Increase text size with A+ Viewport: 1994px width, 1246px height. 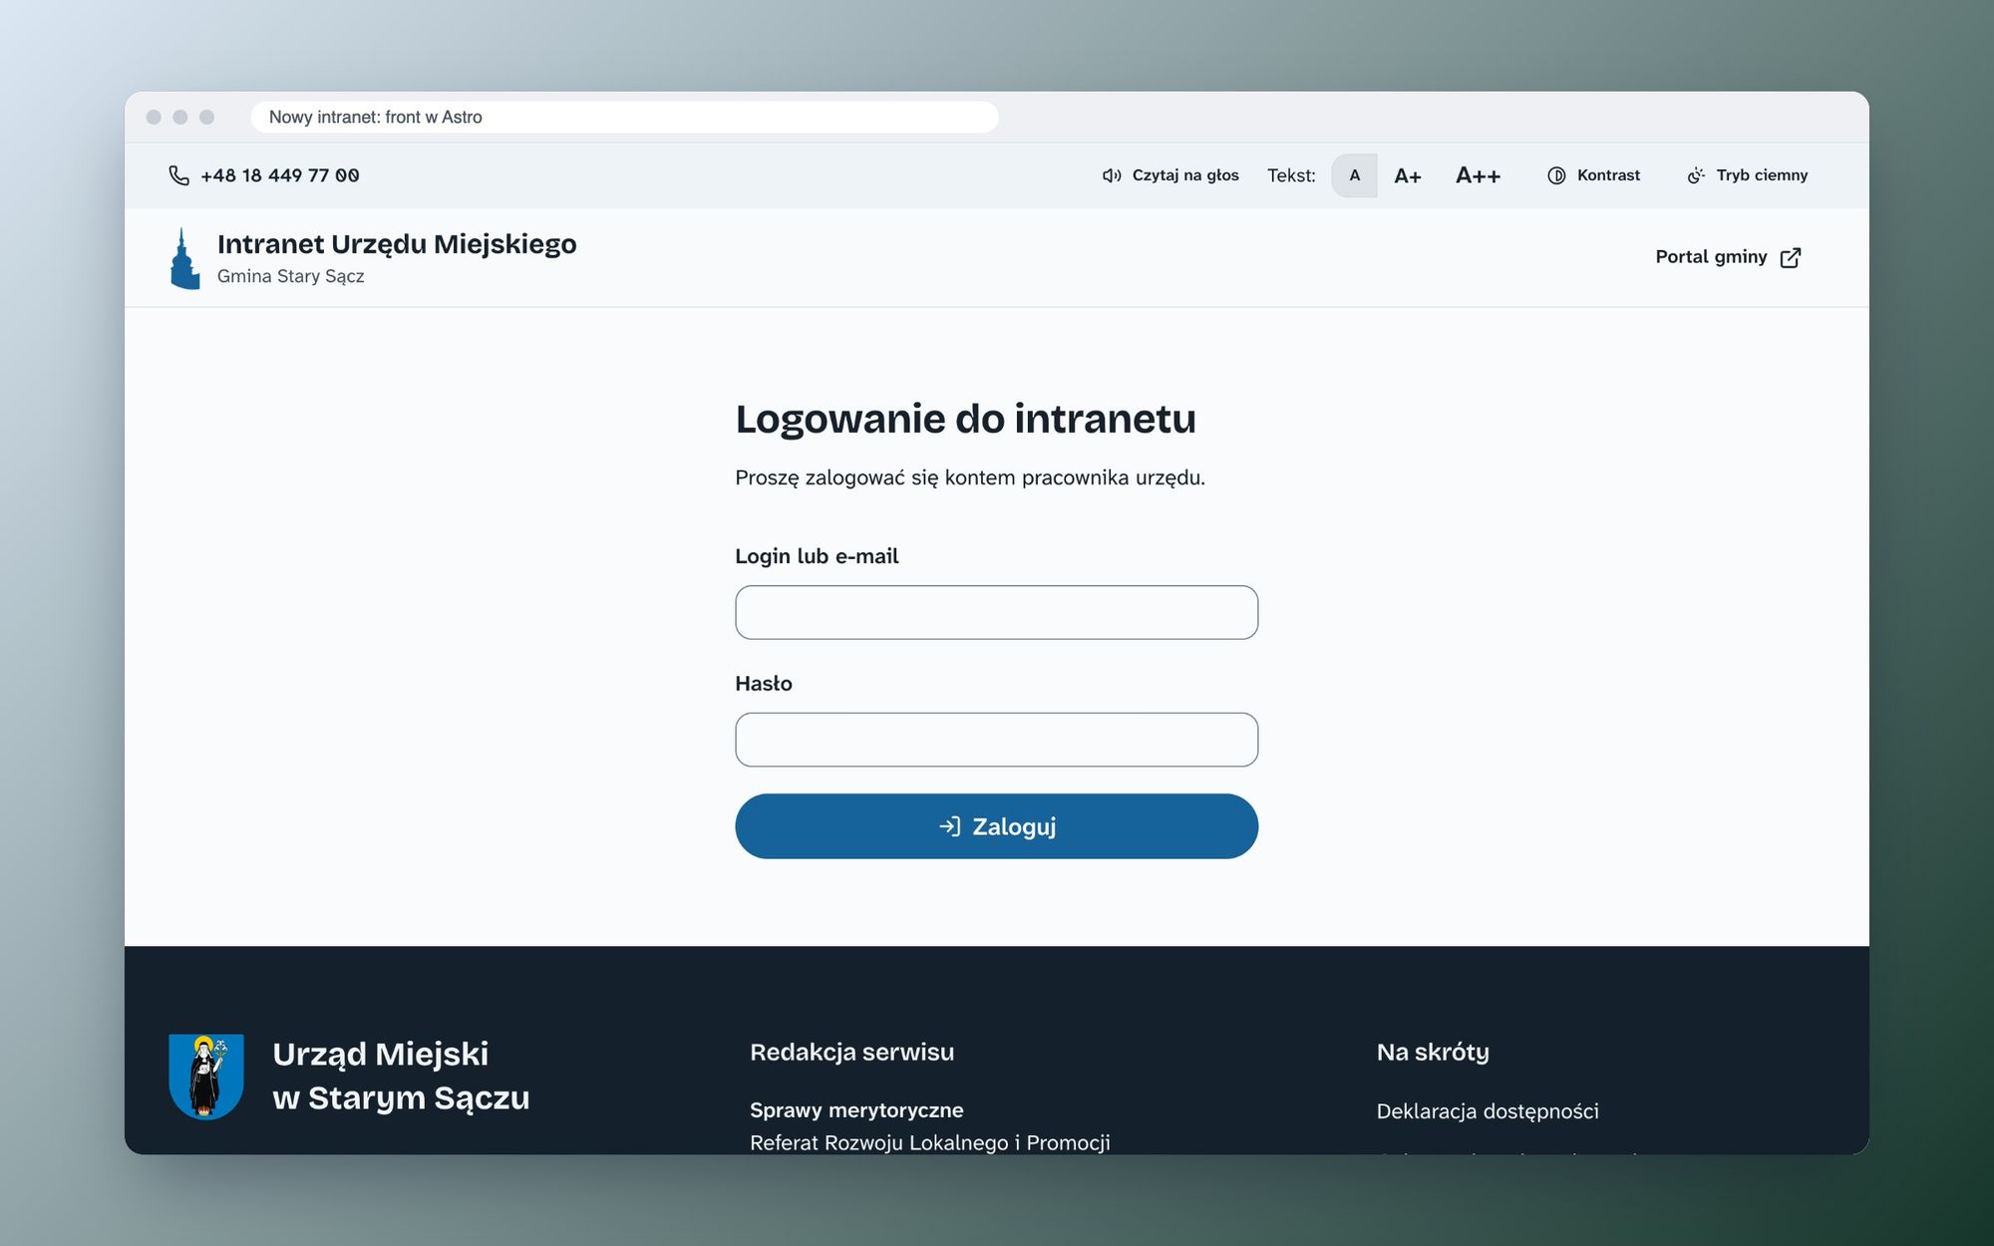click(1408, 175)
